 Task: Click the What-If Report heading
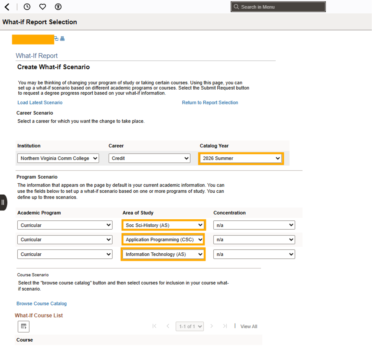click(37, 56)
